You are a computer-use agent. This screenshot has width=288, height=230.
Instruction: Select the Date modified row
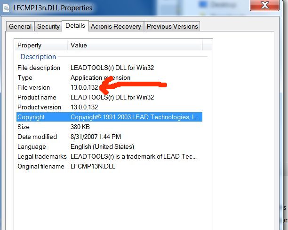[110, 137]
